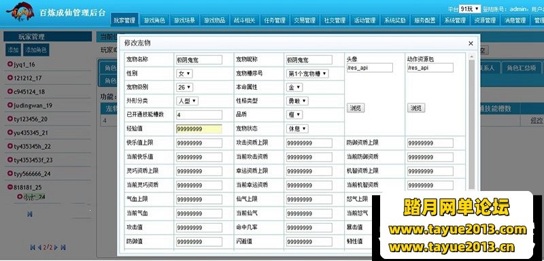Image resolution: width=544 pixels, height=261 pixels.
Task: Expand the c945124_18 player node
Action: pyautogui.click(x=10, y=92)
